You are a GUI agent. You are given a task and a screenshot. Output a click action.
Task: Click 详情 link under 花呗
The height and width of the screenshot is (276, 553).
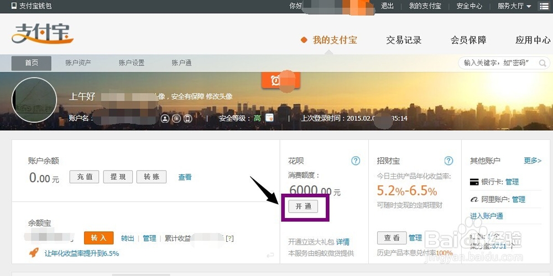pos(342,242)
